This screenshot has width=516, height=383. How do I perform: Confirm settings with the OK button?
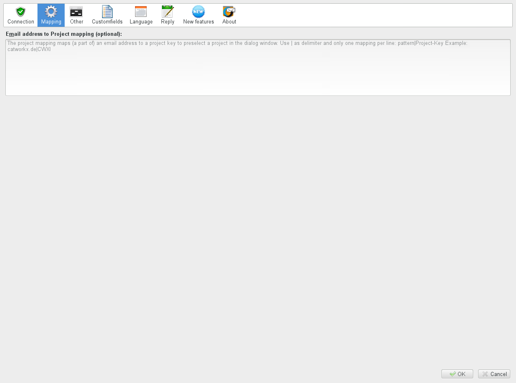(x=457, y=374)
